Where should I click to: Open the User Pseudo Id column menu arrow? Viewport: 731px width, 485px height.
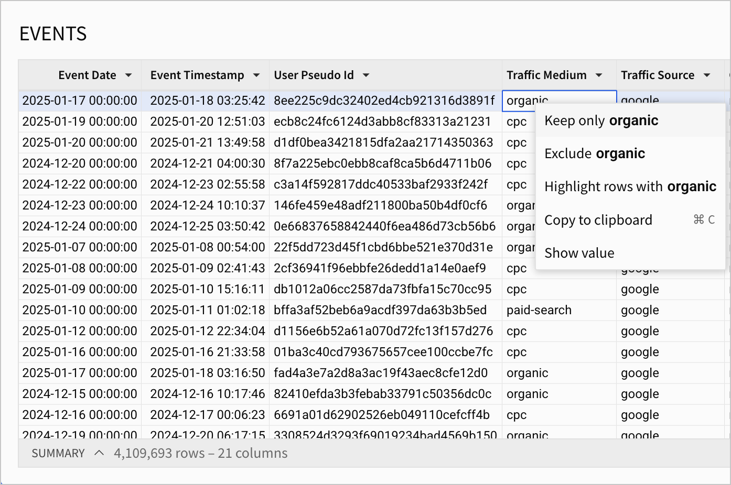click(366, 75)
